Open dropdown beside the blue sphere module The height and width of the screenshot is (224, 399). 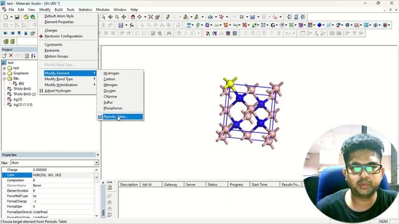[x=323, y=25]
